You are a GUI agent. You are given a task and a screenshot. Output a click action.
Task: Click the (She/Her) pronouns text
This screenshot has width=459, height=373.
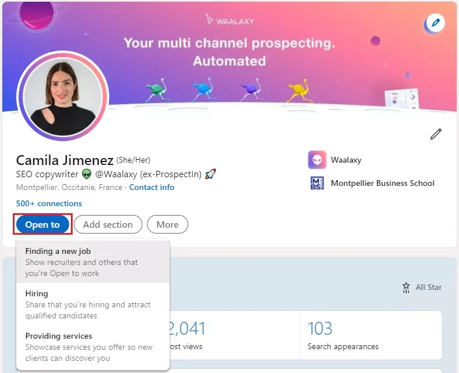click(133, 160)
